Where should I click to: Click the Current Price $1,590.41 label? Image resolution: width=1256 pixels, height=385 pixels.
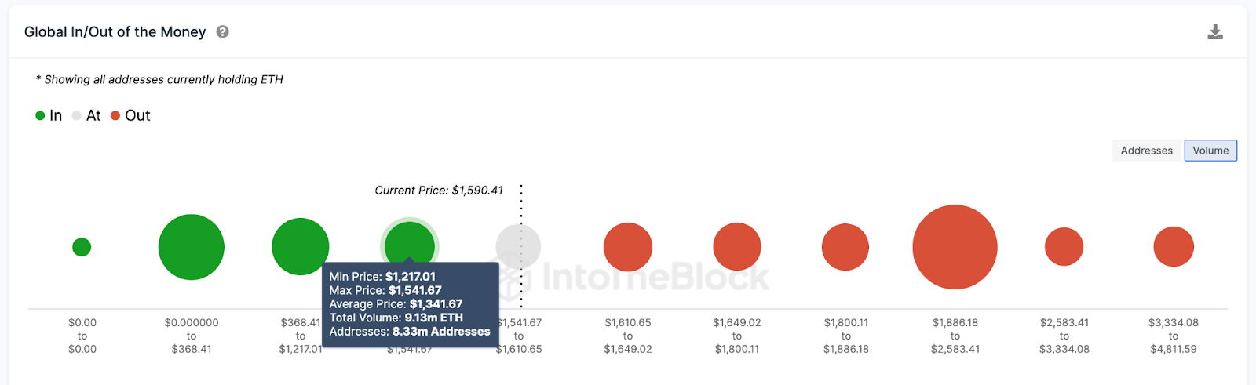click(x=439, y=191)
